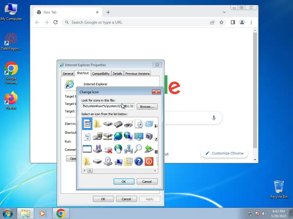Select the memory chip icon
The height and width of the screenshot is (219, 293).
118,124
